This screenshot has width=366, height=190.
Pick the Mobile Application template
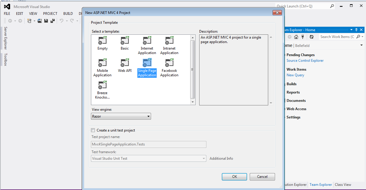[103, 68]
